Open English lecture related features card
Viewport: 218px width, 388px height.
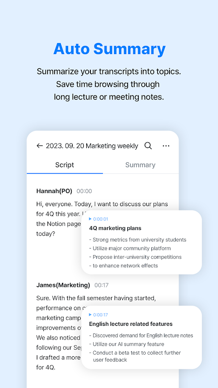point(141,337)
